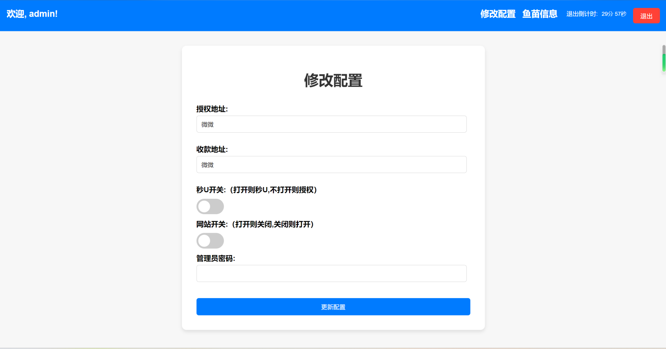Focus the empty 管理员密码 password field
The width and height of the screenshot is (666, 349).
pyautogui.click(x=331, y=273)
